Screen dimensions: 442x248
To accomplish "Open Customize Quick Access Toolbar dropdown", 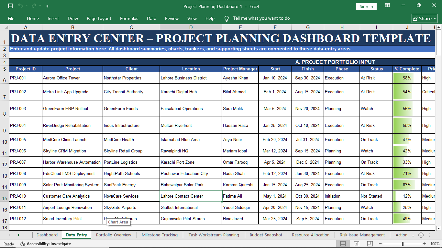I will (x=48, y=6).
